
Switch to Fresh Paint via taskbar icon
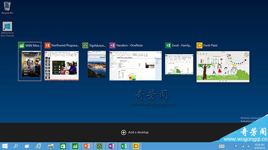(136, 146)
